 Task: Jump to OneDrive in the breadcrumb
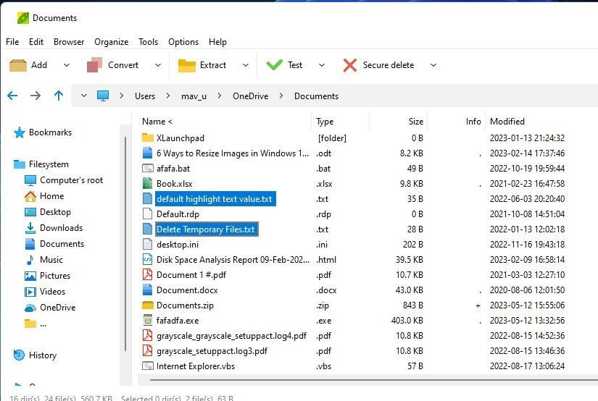pos(251,96)
